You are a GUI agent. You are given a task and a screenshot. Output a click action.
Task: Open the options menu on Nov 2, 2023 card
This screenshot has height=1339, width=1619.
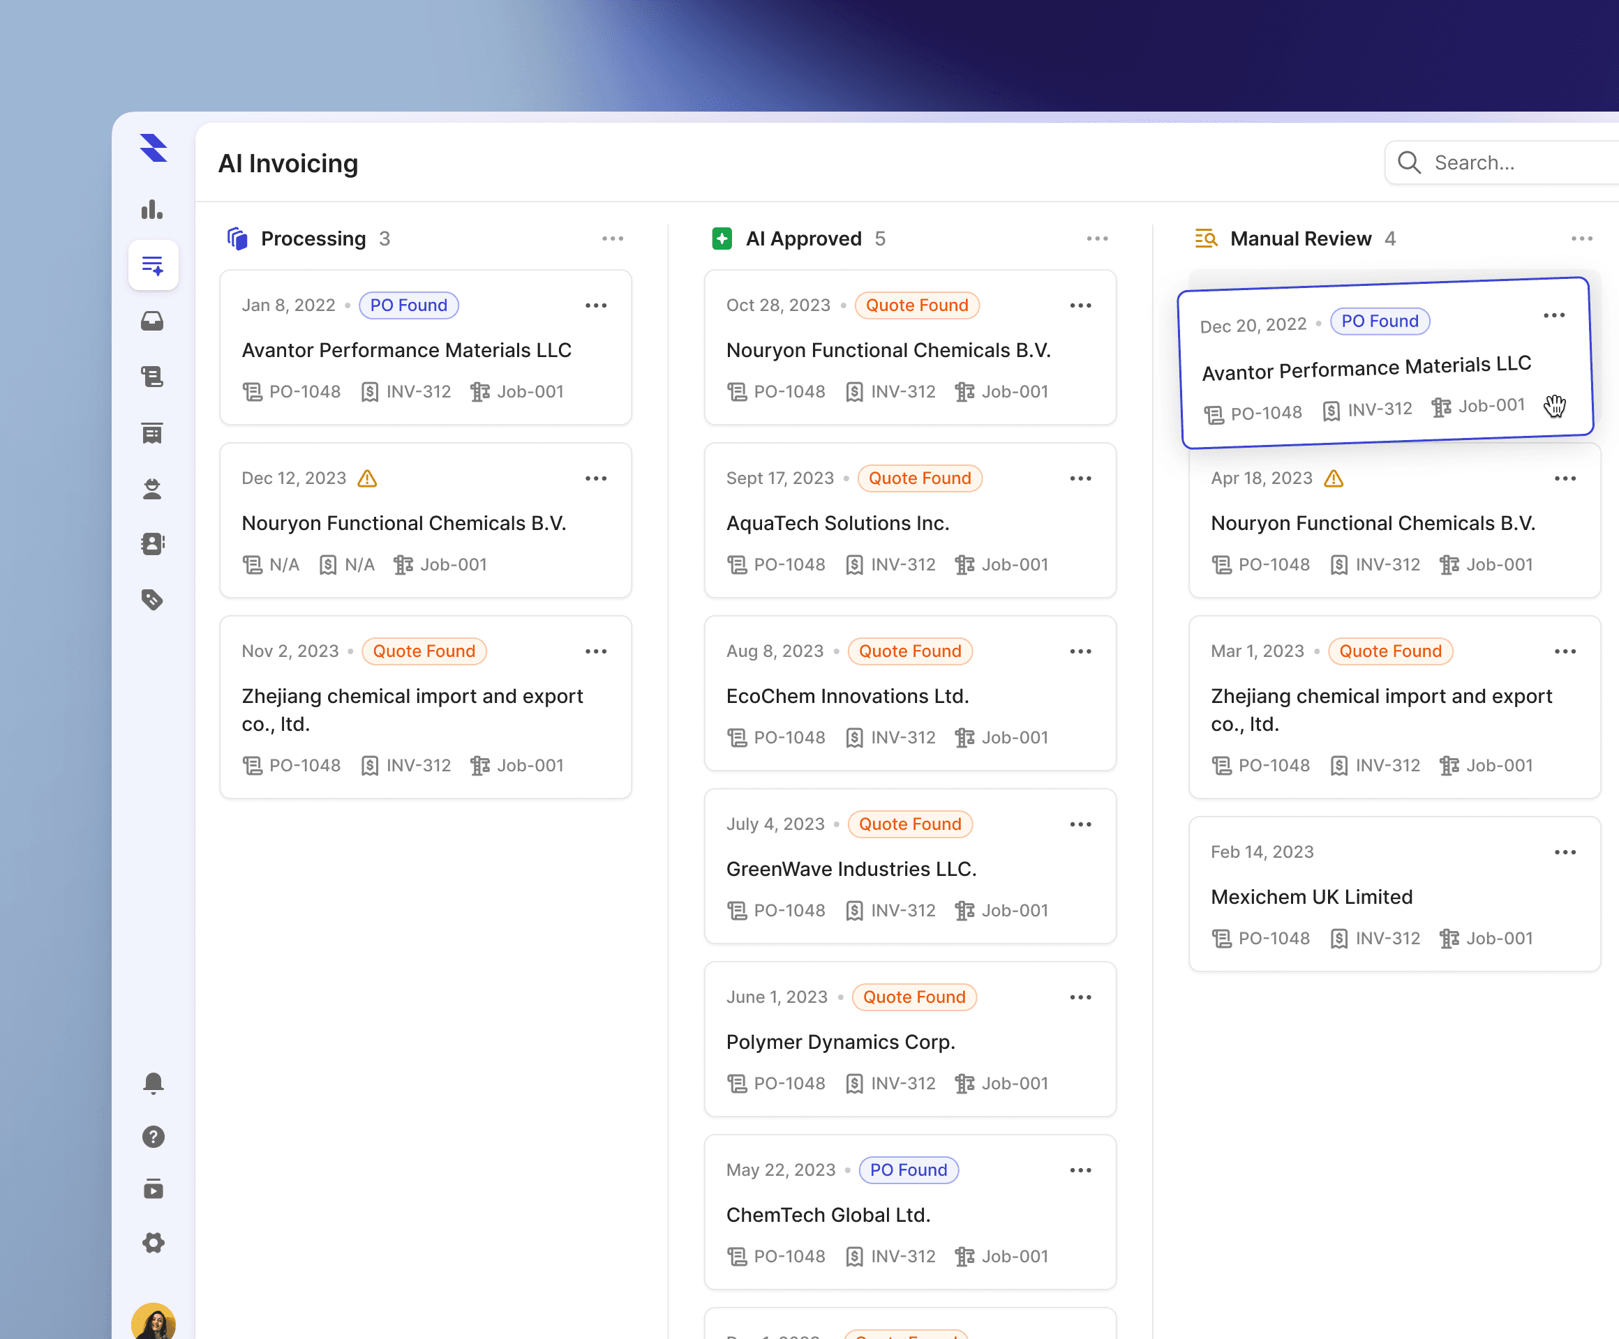pyautogui.click(x=596, y=652)
